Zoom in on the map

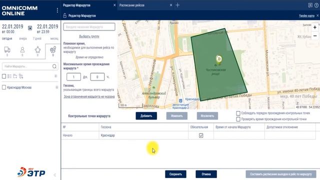point(315,27)
